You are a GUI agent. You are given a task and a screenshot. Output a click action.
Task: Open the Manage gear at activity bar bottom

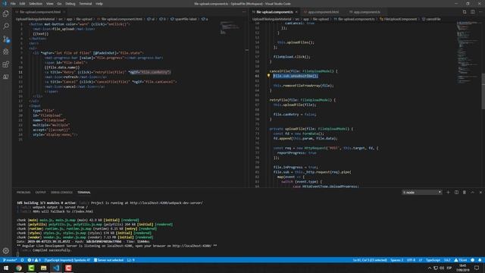tap(6, 251)
